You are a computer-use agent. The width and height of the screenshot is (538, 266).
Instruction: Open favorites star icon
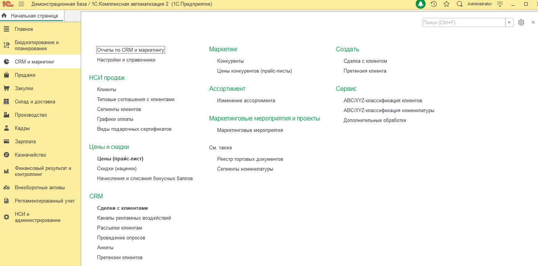[447, 4]
